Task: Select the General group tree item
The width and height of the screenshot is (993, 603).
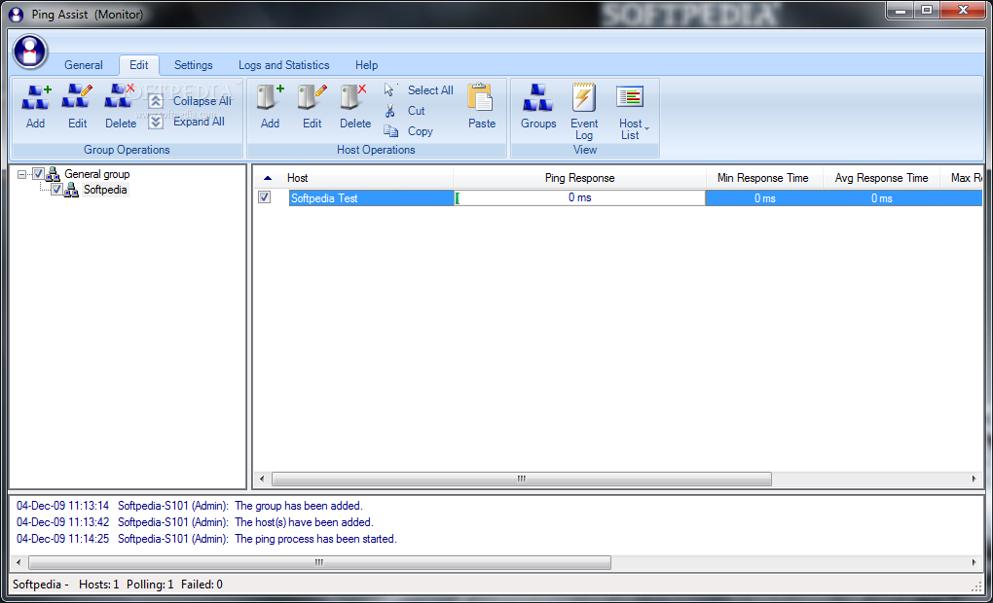Action: 97,174
